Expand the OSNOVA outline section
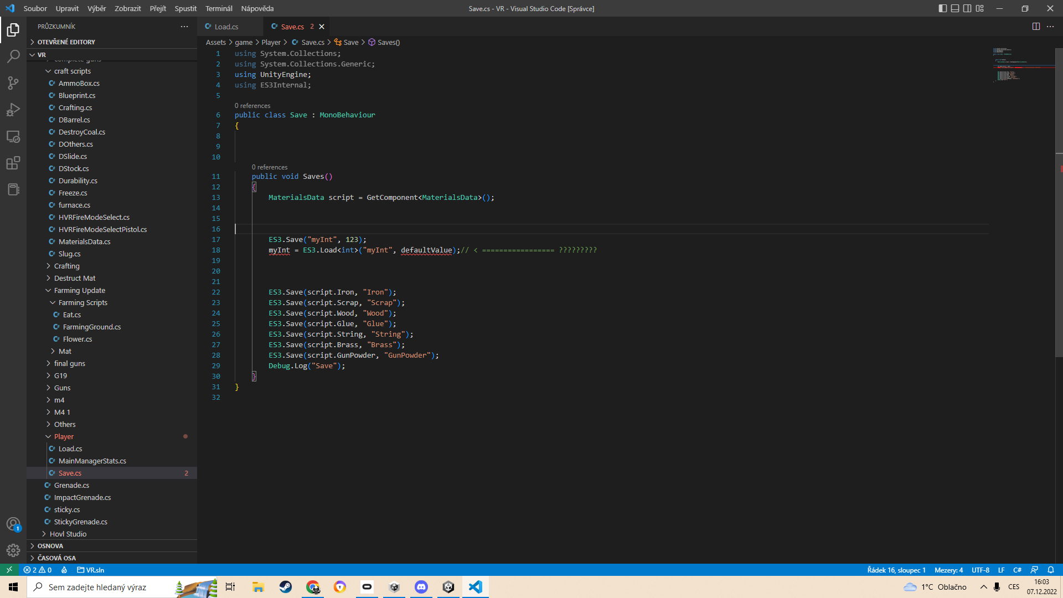Viewport: 1063px width, 598px height. click(x=112, y=546)
